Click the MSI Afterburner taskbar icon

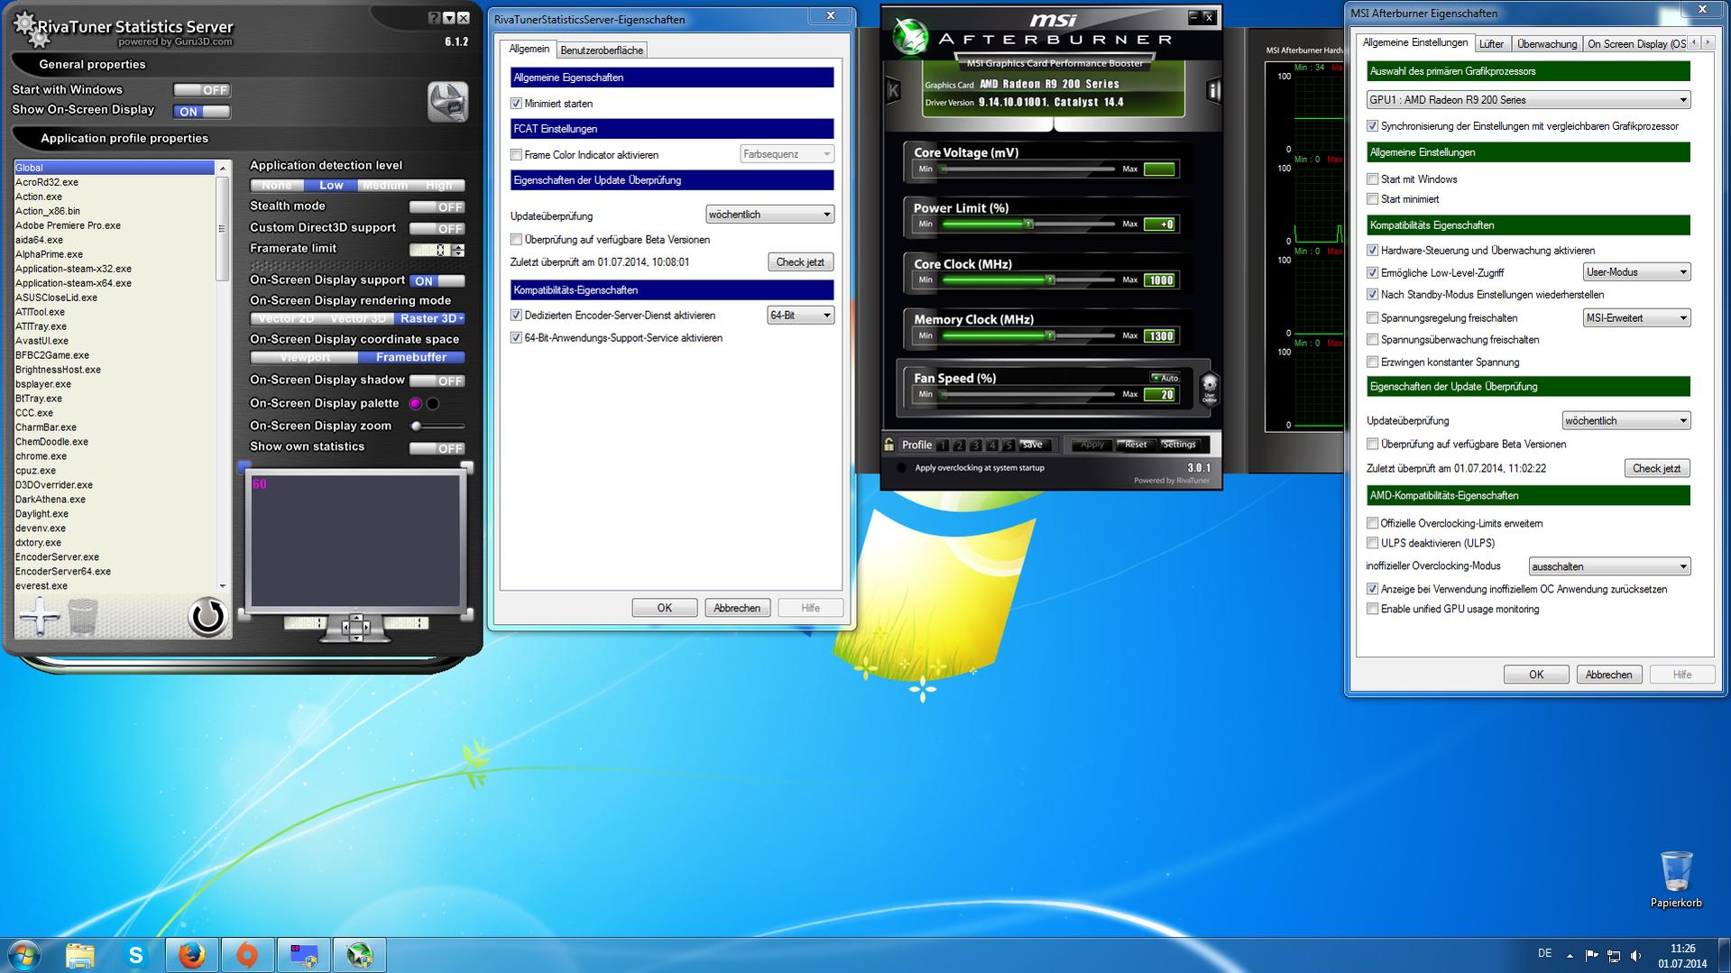tap(359, 955)
